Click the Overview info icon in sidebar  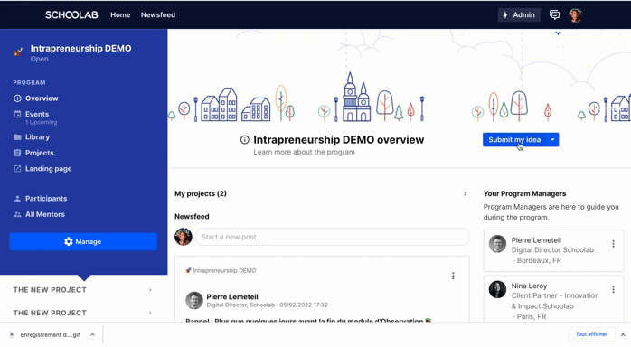coord(17,98)
